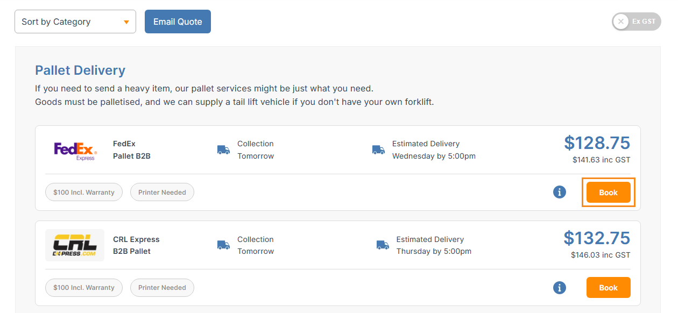The width and height of the screenshot is (678, 313).
Task: Click the FedEx Pallet B2B service name
Action: coord(132,150)
